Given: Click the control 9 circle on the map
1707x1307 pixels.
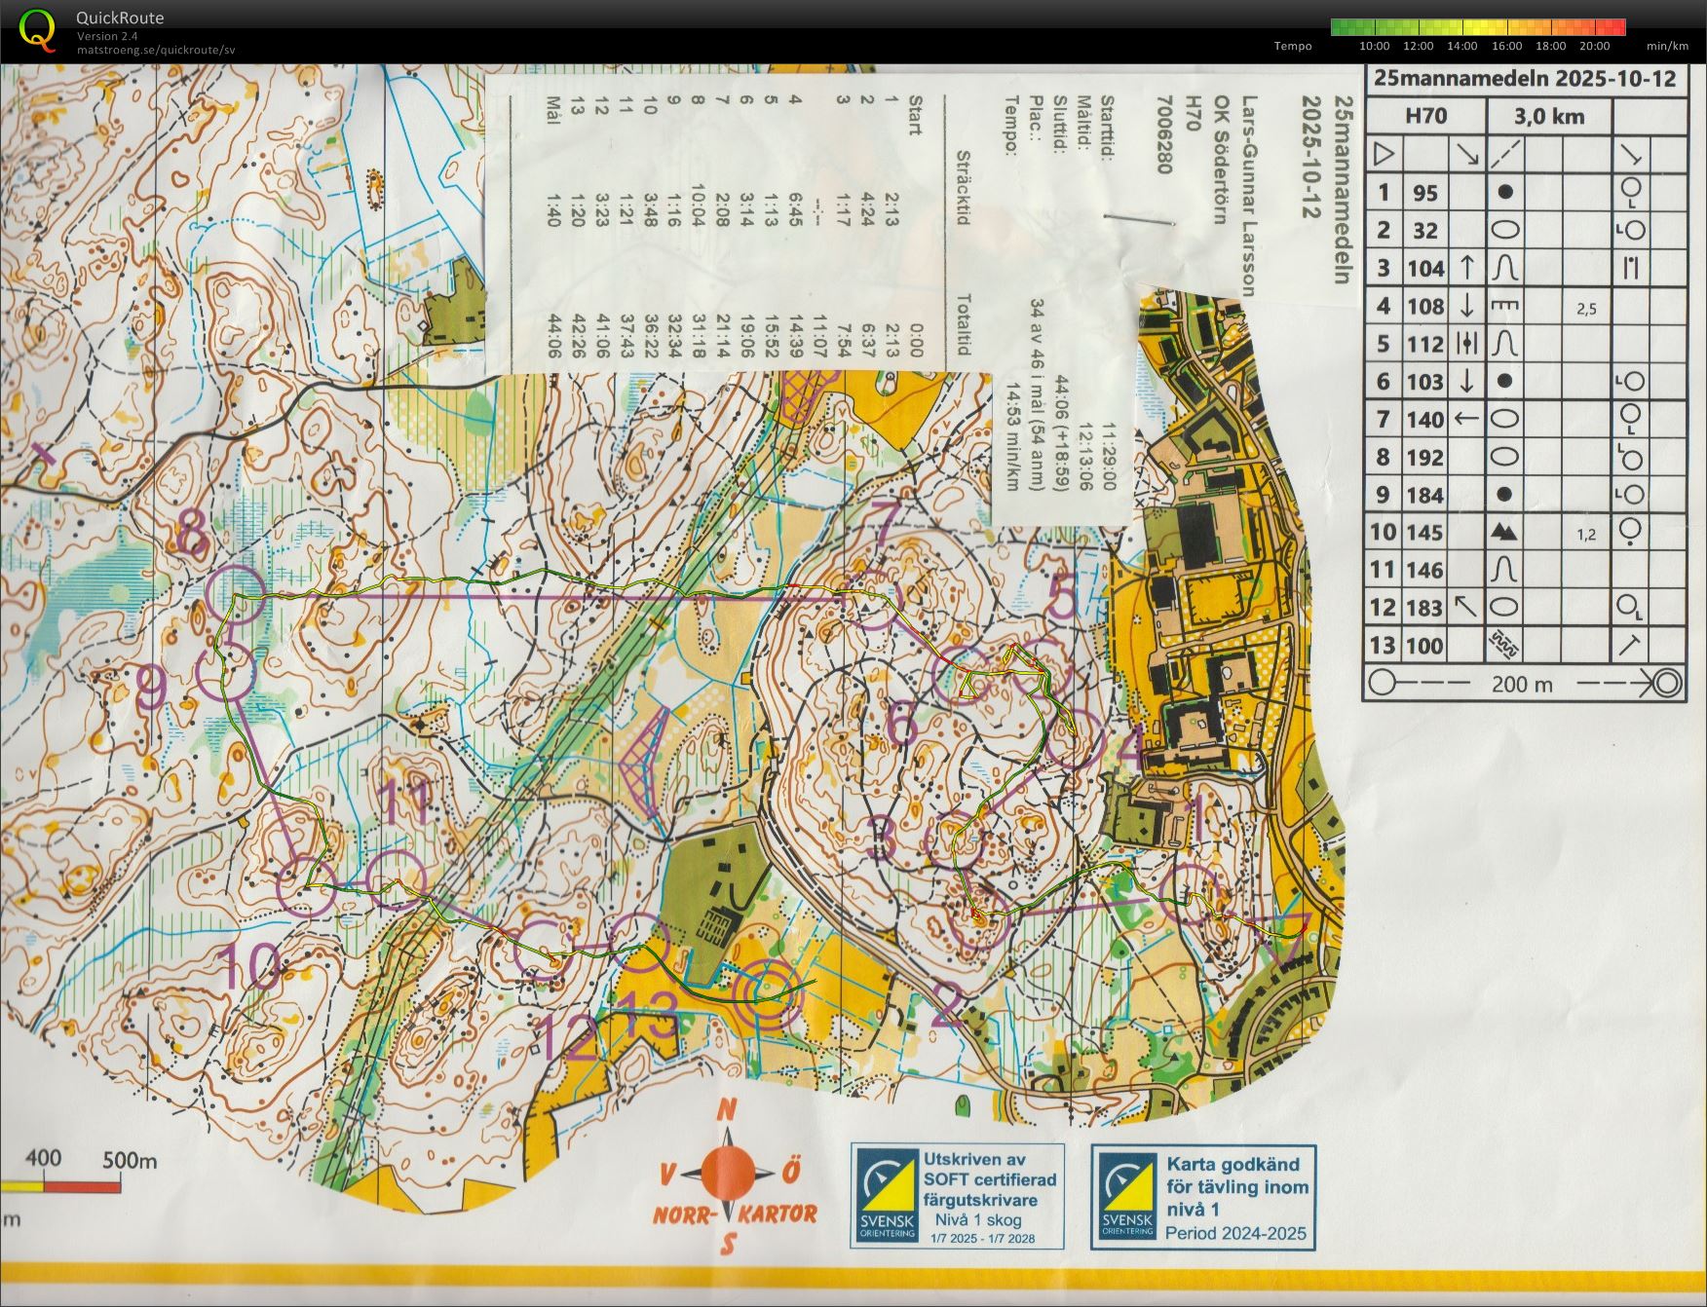Looking at the screenshot, I should pos(226,672).
